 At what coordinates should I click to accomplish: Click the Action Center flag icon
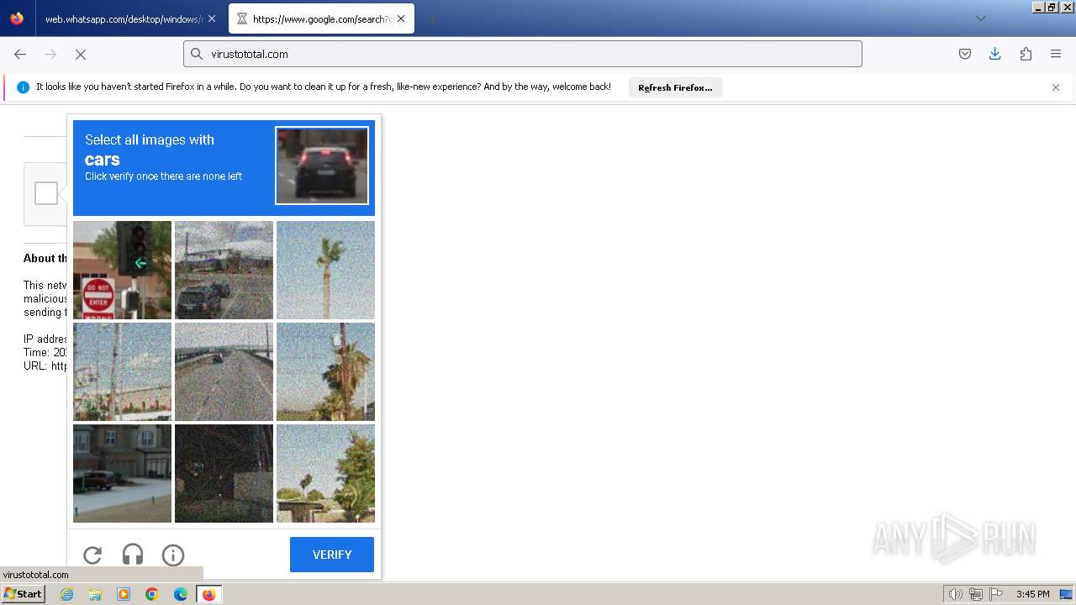996,594
